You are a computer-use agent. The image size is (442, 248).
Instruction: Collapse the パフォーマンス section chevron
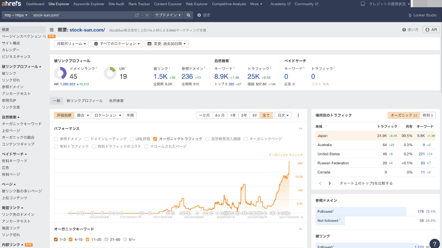[x=300, y=128]
